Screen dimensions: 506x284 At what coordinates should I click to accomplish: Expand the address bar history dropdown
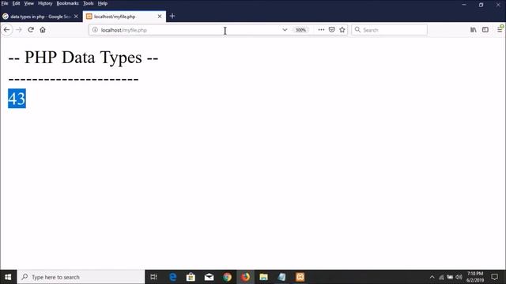285,30
